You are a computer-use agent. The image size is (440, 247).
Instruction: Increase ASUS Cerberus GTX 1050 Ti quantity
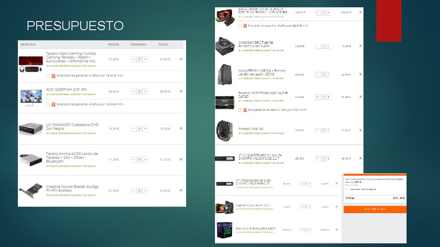[328, 13]
